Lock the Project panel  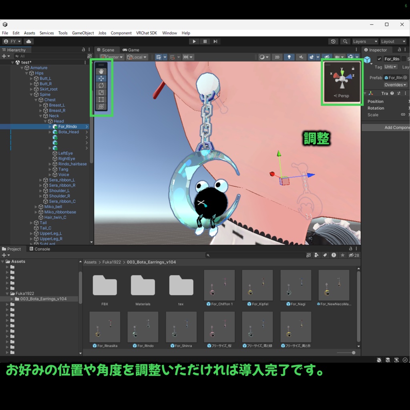tap(350, 249)
